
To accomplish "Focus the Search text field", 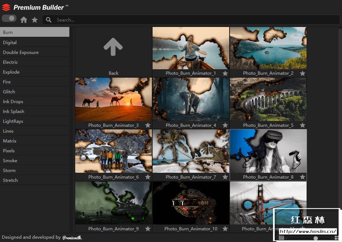I will coord(191,20).
